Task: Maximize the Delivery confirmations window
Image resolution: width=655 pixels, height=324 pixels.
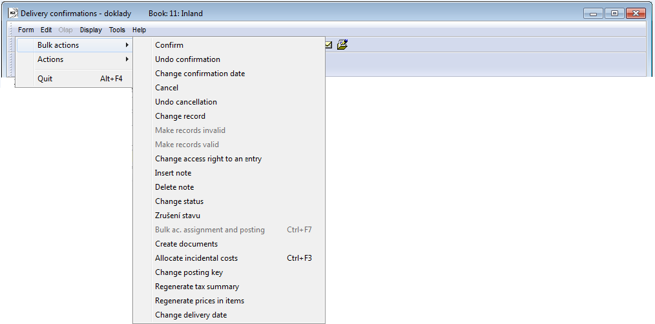Action: 614,13
